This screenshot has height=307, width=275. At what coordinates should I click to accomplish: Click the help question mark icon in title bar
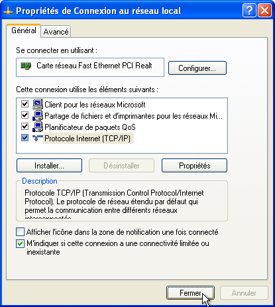pos(249,11)
